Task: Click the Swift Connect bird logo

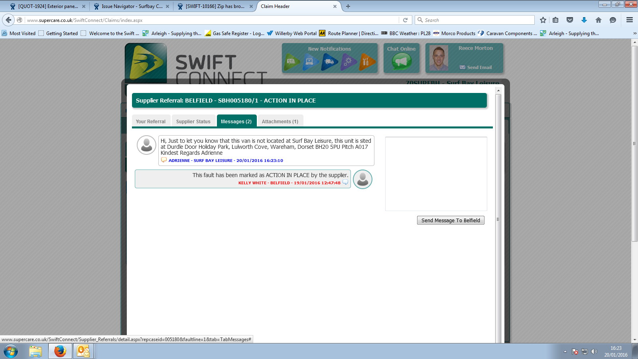Action: [146, 62]
